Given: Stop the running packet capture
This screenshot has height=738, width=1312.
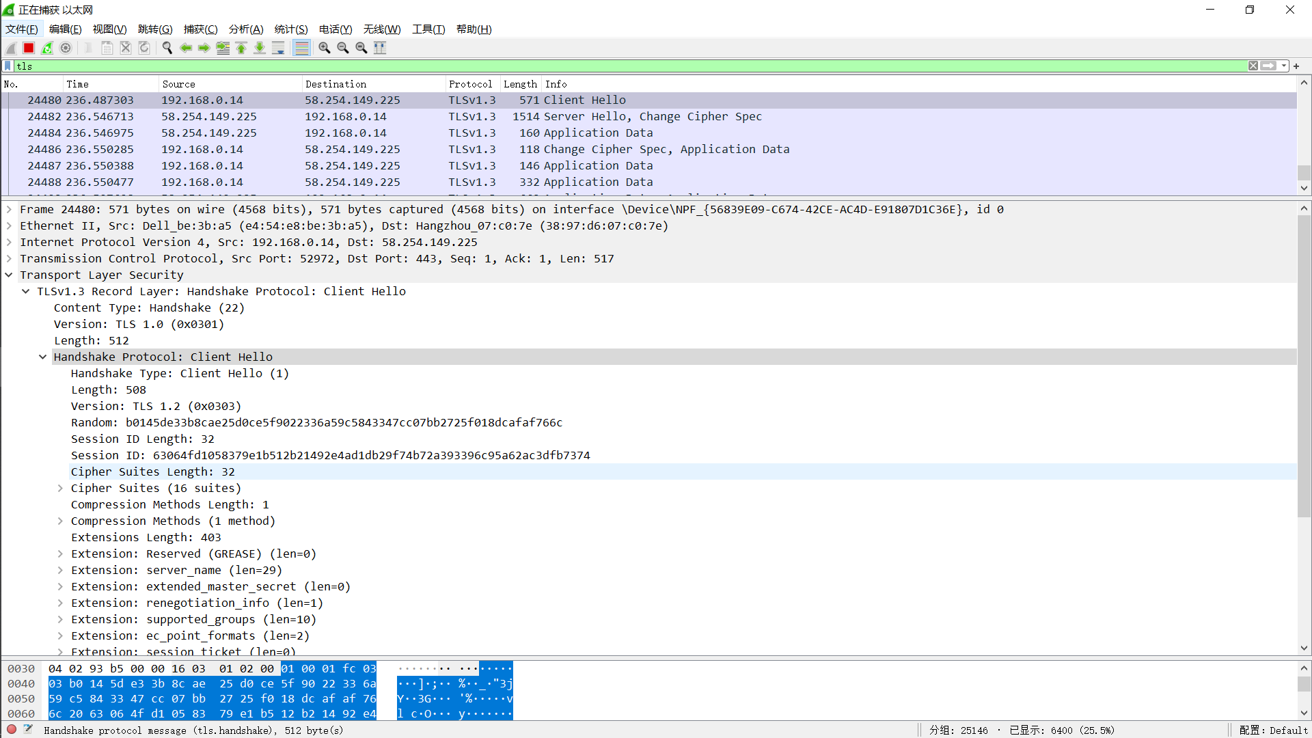Looking at the screenshot, I should (x=29, y=48).
